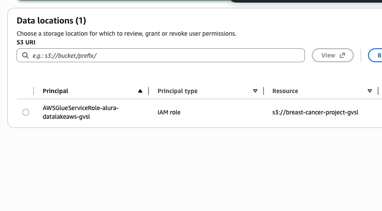The image size is (382, 211).
Task: Click the IAM role cell in the row
Action: coord(169,112)
